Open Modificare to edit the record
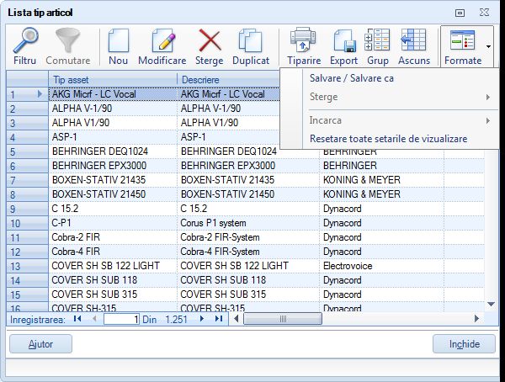505x382 pixels. (x=162, y=46)
